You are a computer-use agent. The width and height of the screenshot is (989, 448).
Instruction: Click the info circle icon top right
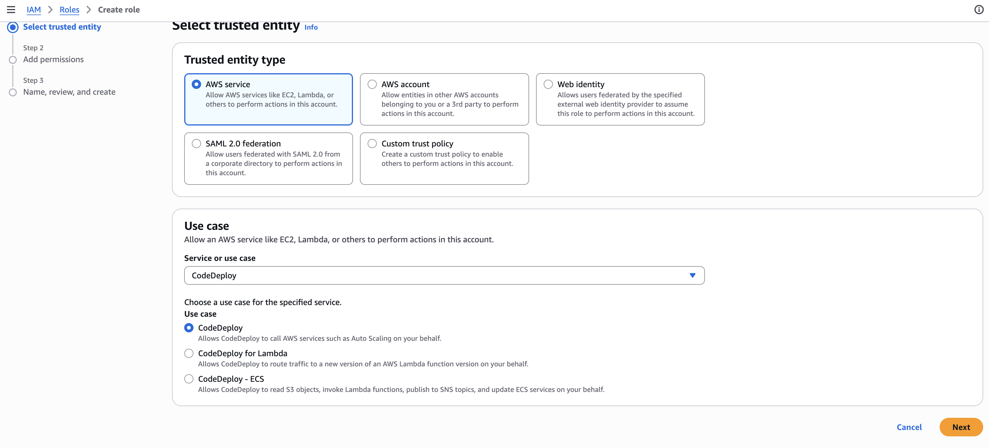click(x=979, y=10)
